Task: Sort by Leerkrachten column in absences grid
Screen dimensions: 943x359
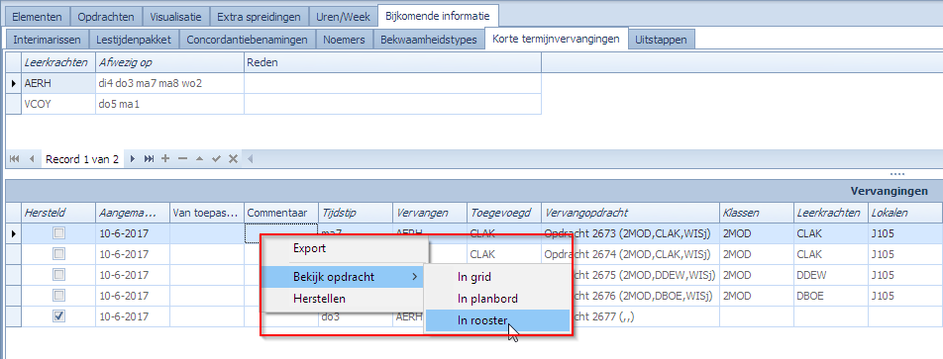Action: [x=58, y=62]
